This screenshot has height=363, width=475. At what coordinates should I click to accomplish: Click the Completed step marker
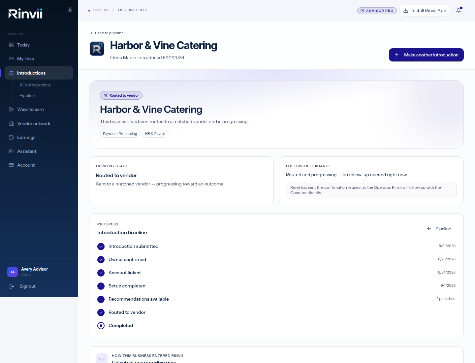101,326
